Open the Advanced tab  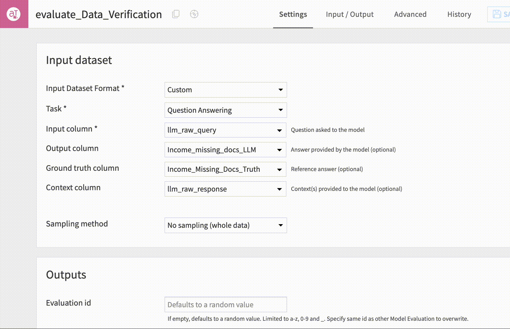(410, 14)
